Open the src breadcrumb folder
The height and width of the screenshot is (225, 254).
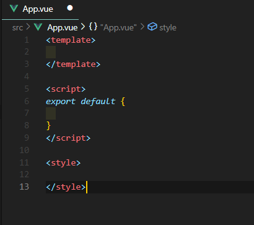tap(17, 28)
